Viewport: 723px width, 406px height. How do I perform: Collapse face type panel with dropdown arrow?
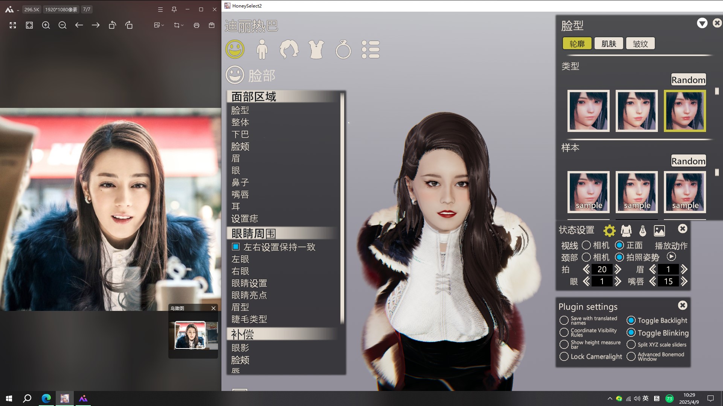702,23
